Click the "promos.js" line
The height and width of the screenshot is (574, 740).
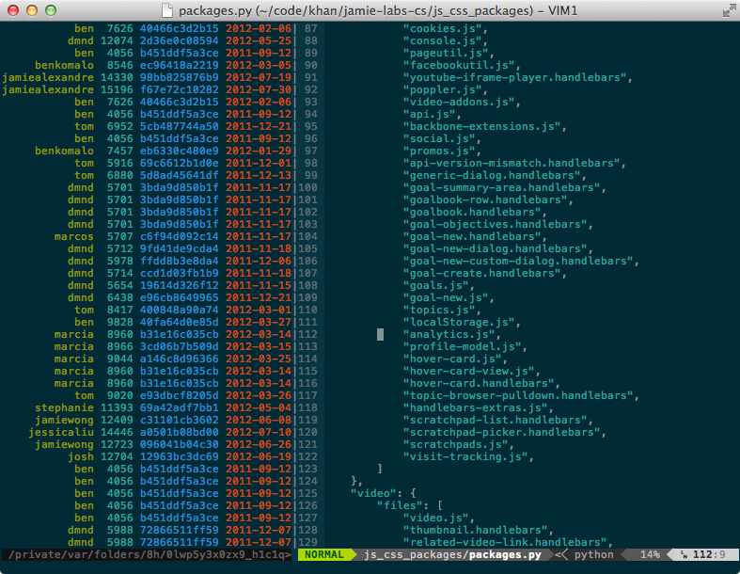[442, 151]
